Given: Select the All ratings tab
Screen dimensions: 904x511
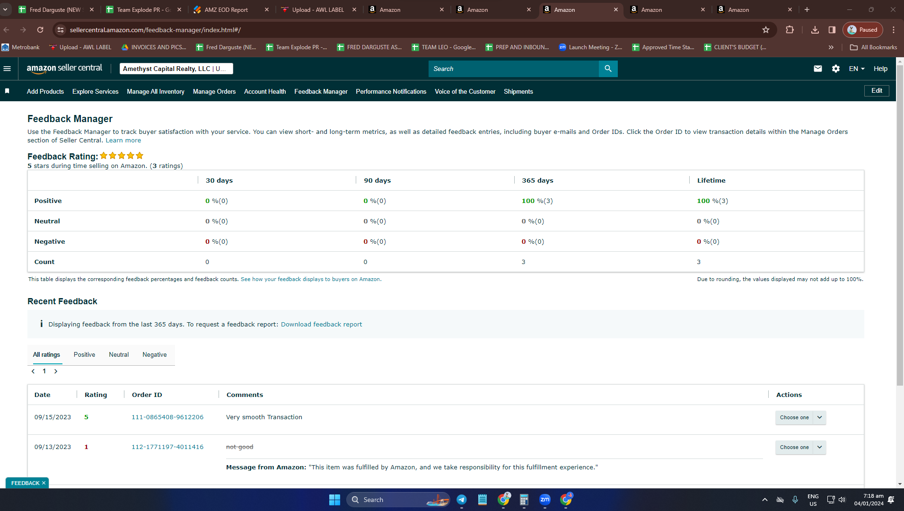Looking at the screenshot, I should point(46,355).
